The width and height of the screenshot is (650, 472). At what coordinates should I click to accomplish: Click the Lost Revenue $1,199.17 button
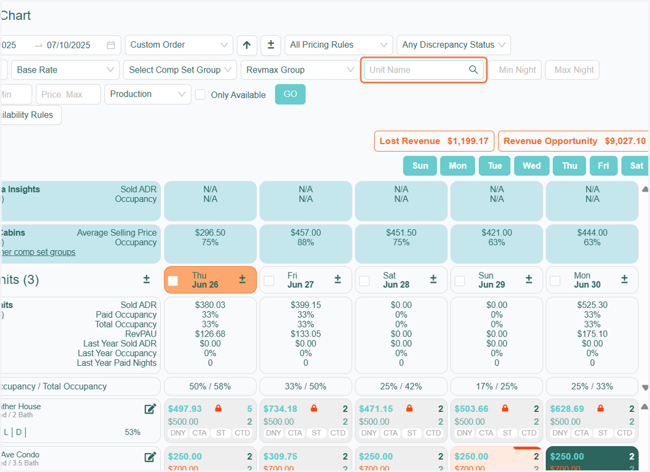tap(434, 141)
